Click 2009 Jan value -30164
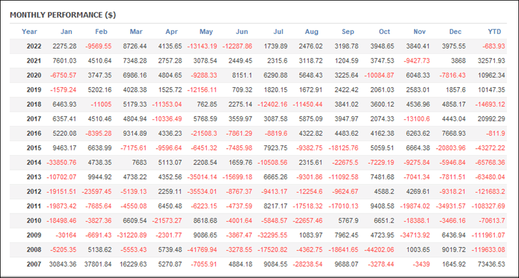The image size is (519, 278). [x=66, y=235]
